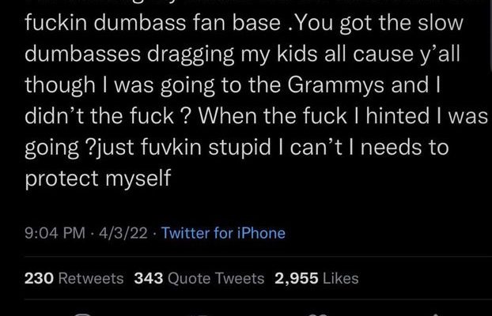
Task: Click the 230 retweet count number
Action: click(x=38, y=278)
